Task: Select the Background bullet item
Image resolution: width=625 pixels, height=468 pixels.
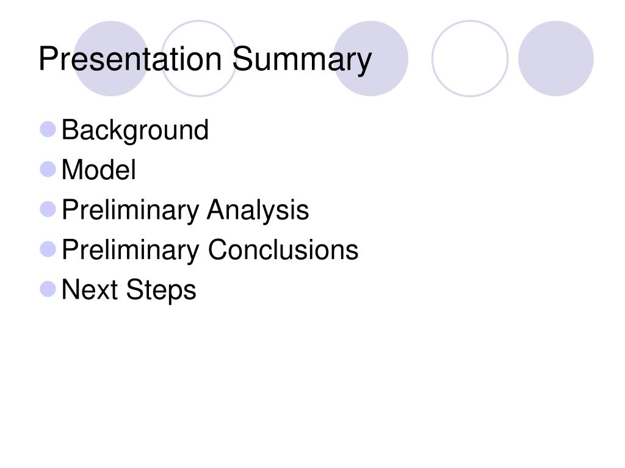Action: (135, 130)
